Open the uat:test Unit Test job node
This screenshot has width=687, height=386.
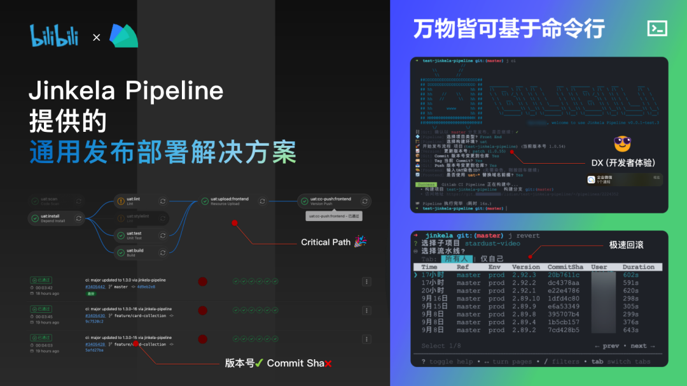[141, 236]
